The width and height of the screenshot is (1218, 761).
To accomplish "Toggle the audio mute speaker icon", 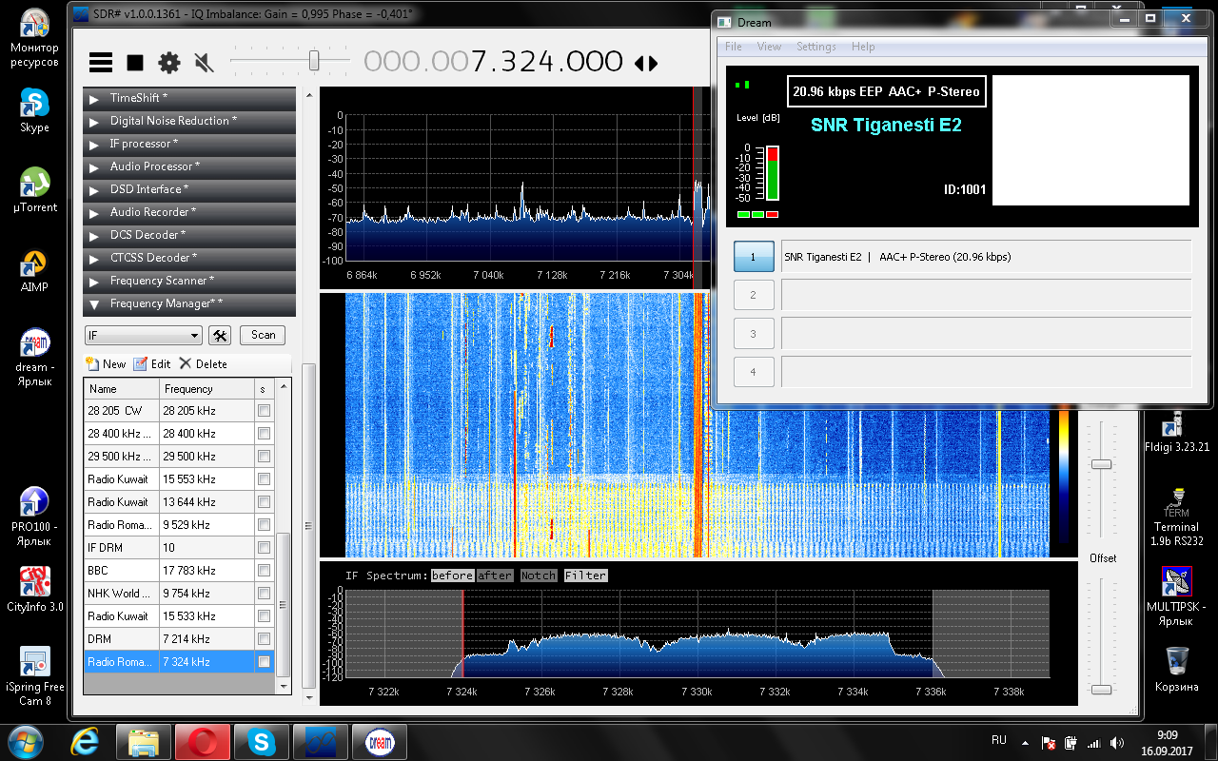I will point(204,63).
